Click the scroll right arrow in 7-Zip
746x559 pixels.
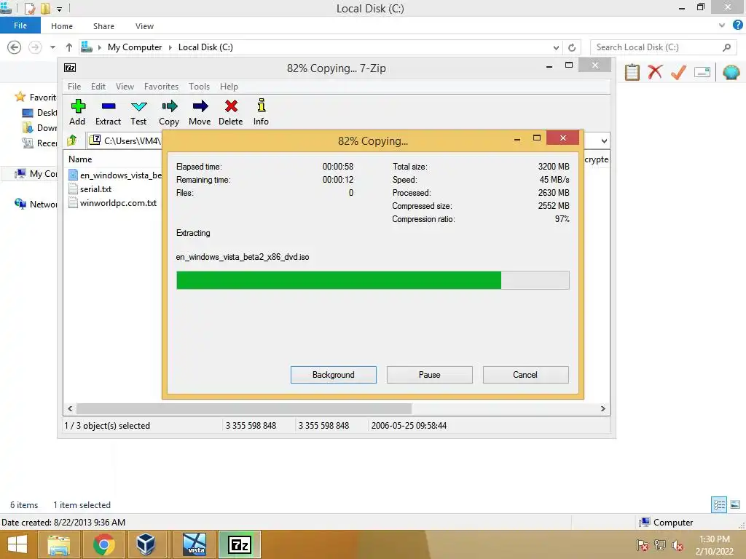click(602, 409)
